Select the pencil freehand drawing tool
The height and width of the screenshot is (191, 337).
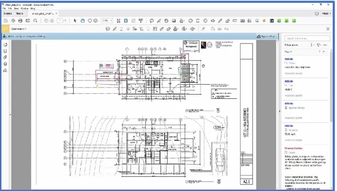click(220, 21)
